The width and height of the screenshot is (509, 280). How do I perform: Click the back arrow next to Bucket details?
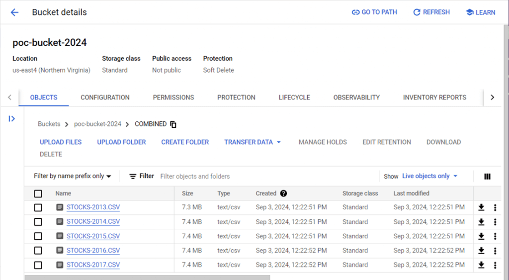[14, 12]
